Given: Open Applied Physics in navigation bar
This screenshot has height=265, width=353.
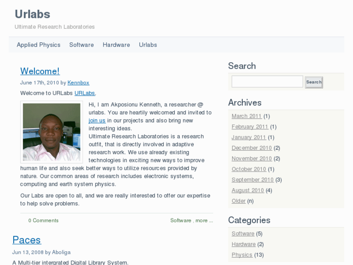Looking at the screenshot, I should click(x=38, y=45).
